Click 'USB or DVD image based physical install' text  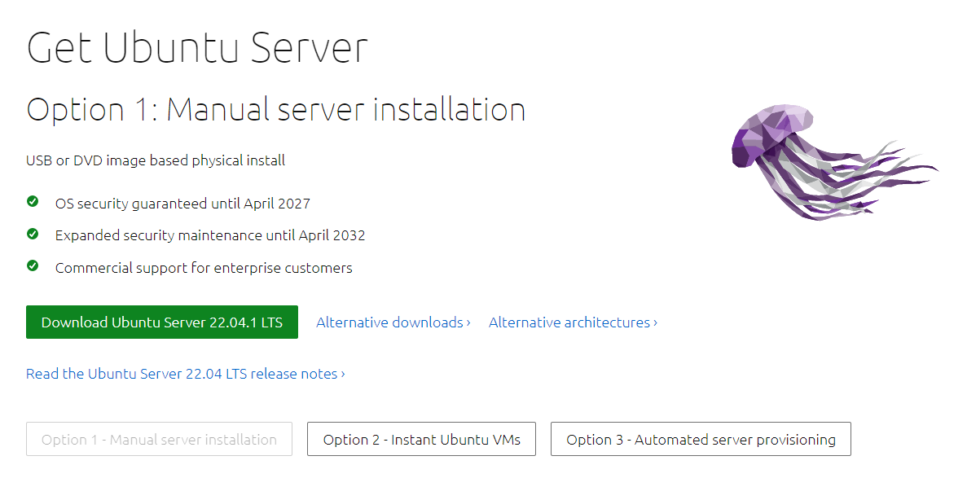pos(156,160)
